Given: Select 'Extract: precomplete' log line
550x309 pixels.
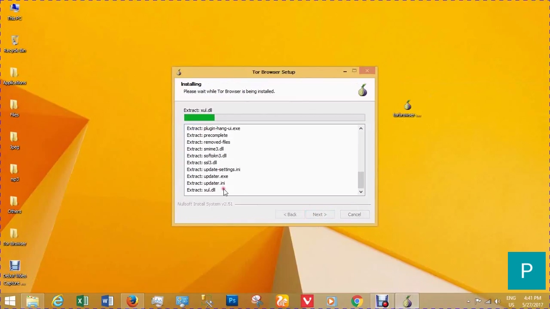Looking at the screenshot, I should [207, 135].
